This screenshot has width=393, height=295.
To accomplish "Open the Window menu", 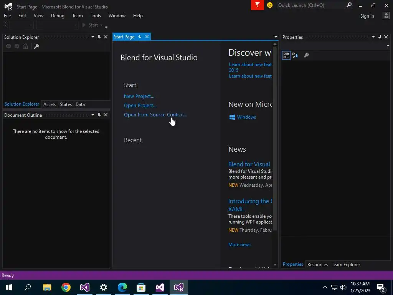I will (117, 16).
